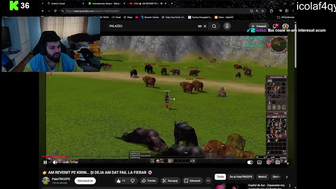Clear the PALAZEU search text

[x=205, y=26]
